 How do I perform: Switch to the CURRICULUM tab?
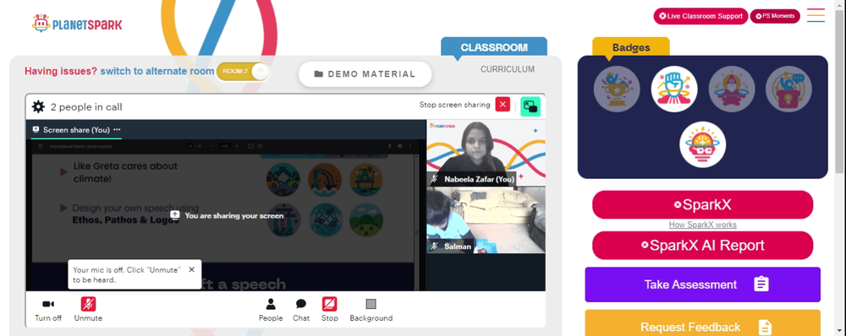(x=508, y=69)
